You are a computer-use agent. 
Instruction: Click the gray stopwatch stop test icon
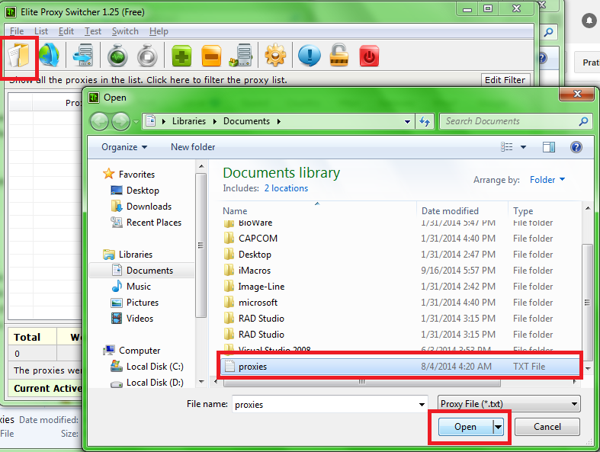pyautogui.click(x=147, y=56)
